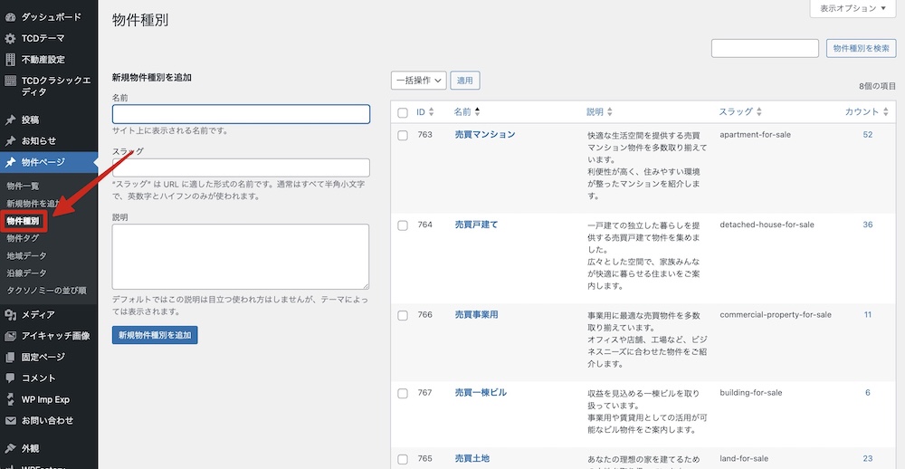Focus the 名前 name input field
This screenshot has width=905, height=469.
241,114
